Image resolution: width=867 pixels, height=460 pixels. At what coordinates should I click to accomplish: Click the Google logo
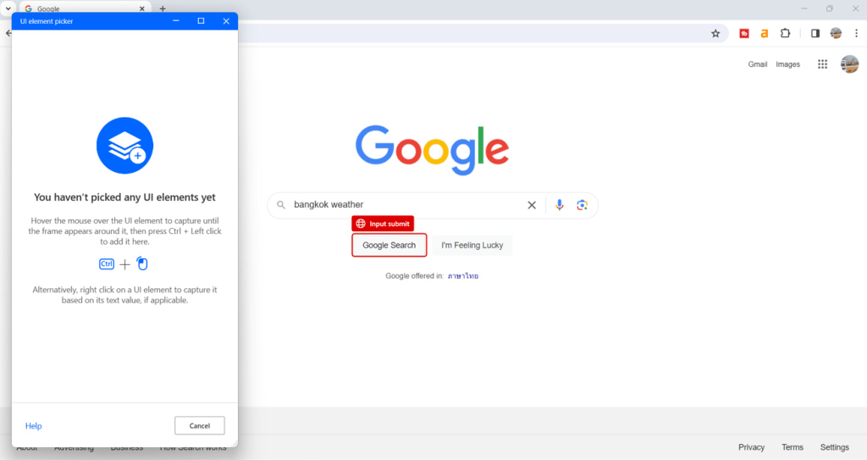[432, 150]
